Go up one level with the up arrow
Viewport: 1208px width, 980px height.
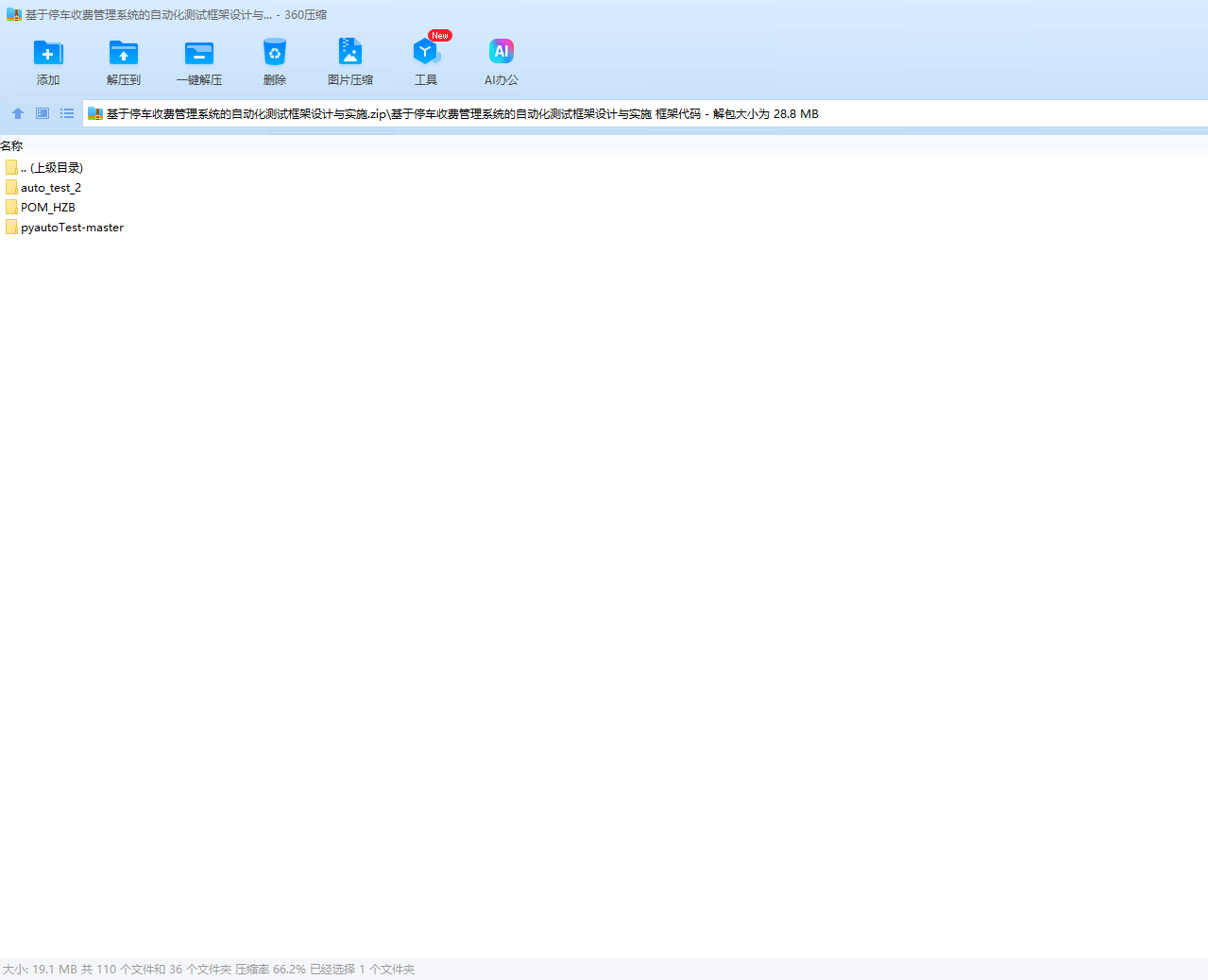click(x=18, y=113)
